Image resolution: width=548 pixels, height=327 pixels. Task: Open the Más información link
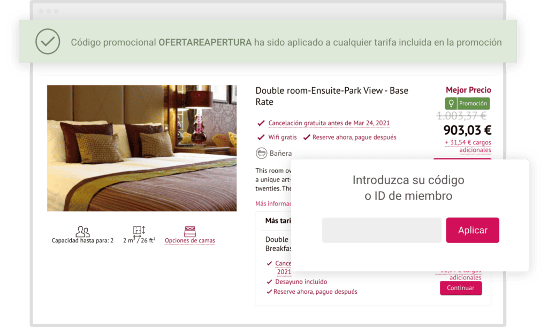[x=273, y=204]
